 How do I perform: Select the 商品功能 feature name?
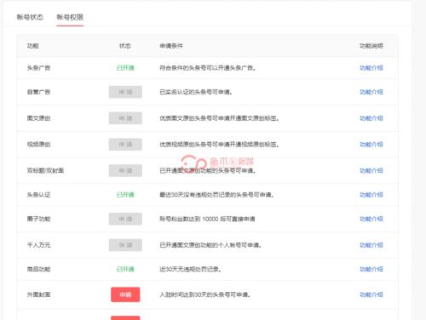(38, 269)
